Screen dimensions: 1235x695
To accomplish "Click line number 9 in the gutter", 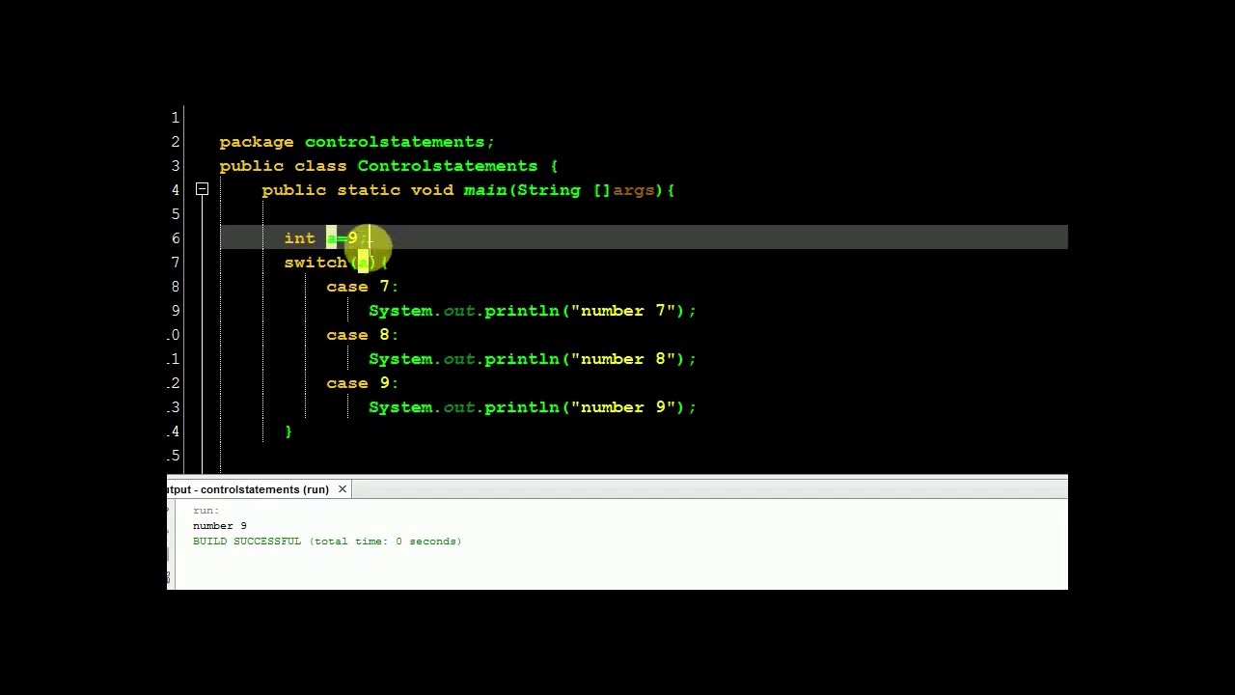I will [175, 311].
